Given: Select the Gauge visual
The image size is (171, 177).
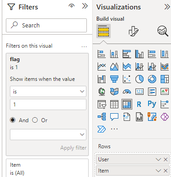Looking at the screenshot, I should coord(127,92).
